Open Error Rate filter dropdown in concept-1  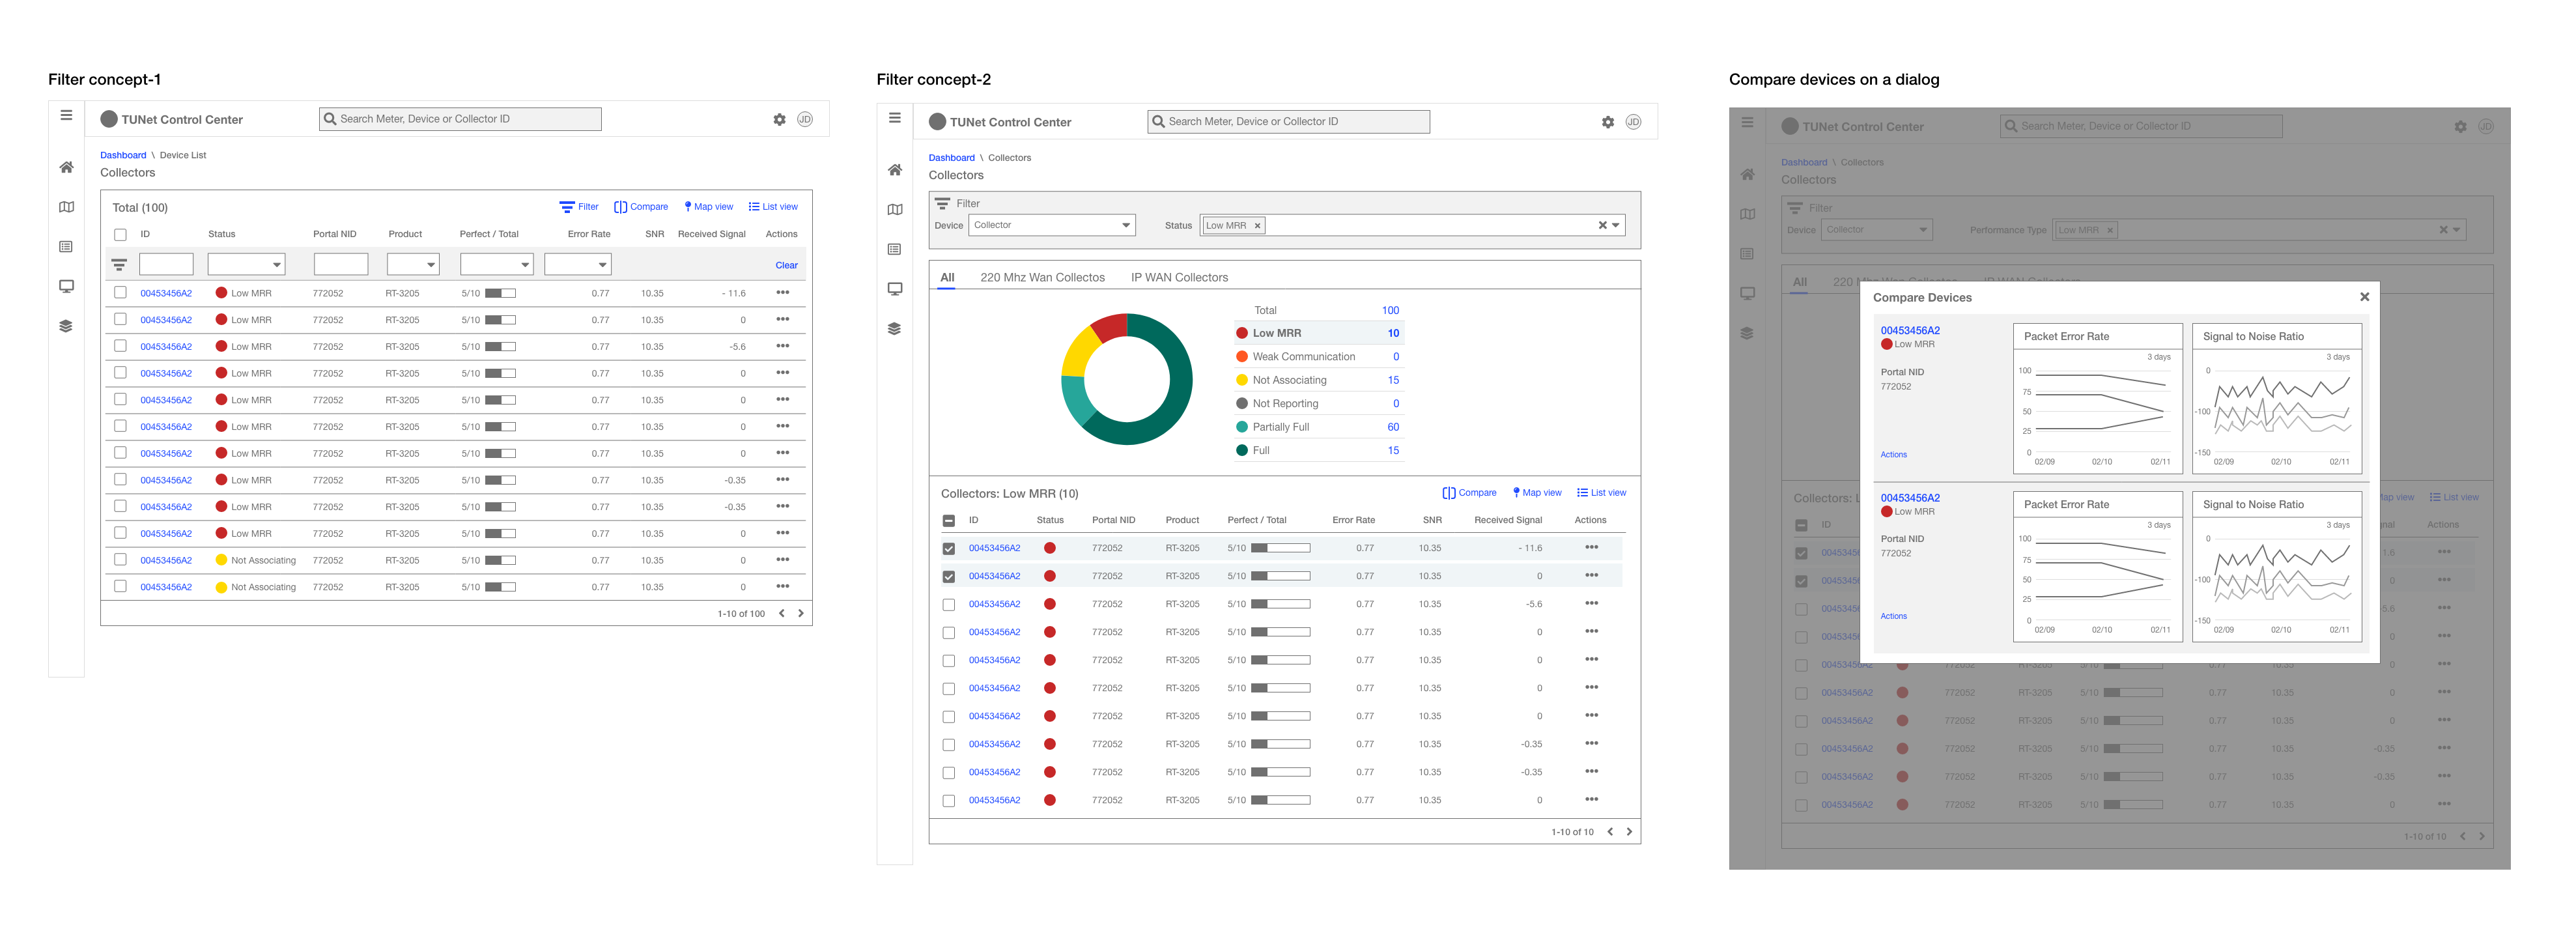pyautogui.click(x=577, y=265)
